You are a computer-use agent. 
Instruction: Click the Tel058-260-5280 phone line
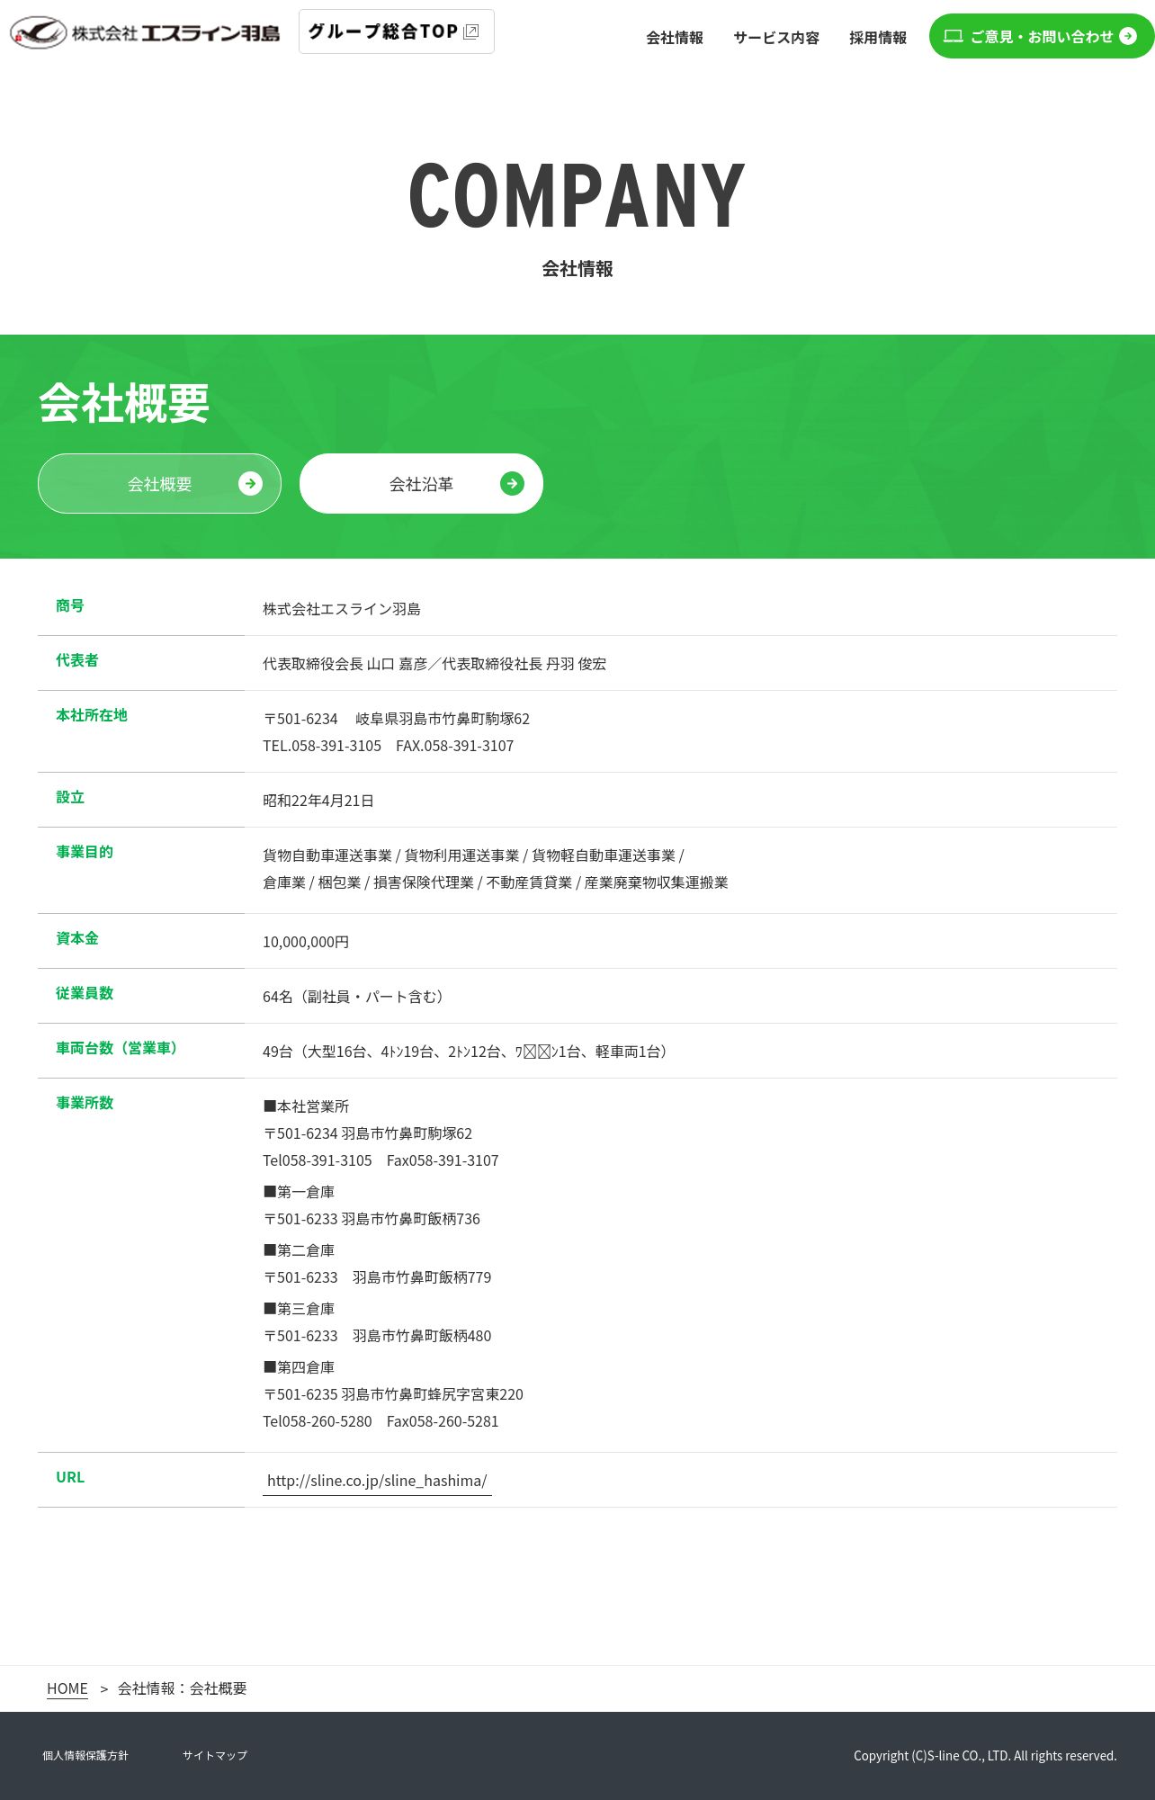tap(381, 1421)
